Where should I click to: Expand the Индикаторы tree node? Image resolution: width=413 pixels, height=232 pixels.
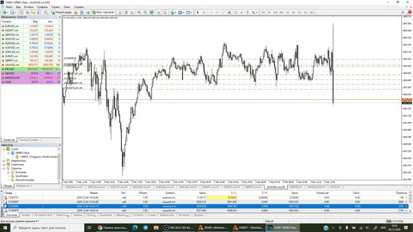click(4, 160)
